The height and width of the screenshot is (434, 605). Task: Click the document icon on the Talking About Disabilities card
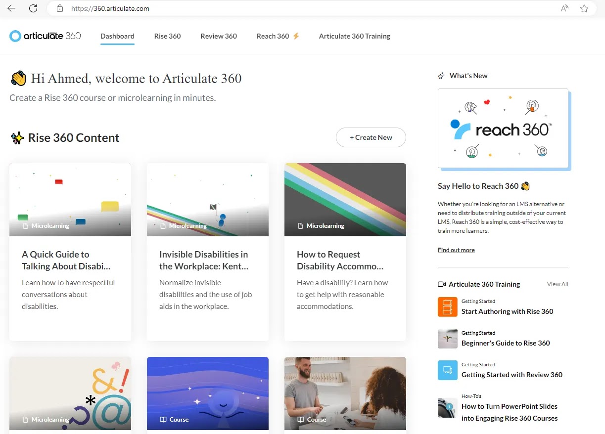point(26,226)
